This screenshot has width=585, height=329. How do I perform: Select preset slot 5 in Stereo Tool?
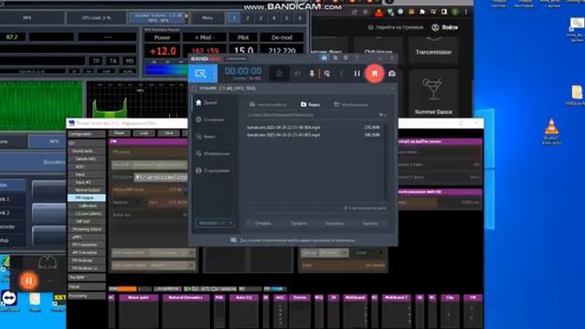(286, 17)
